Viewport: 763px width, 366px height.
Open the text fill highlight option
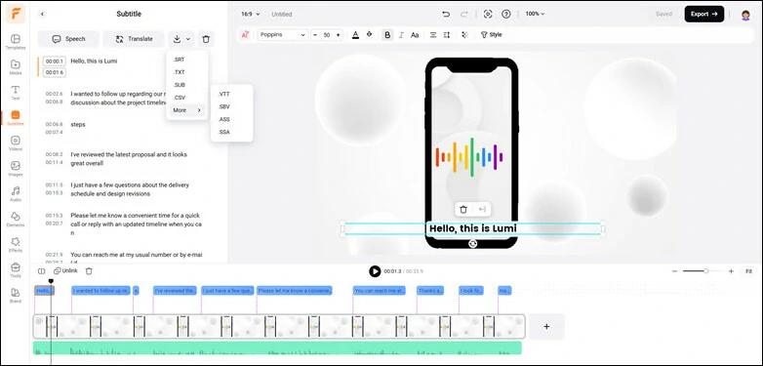tap(370, 34)
